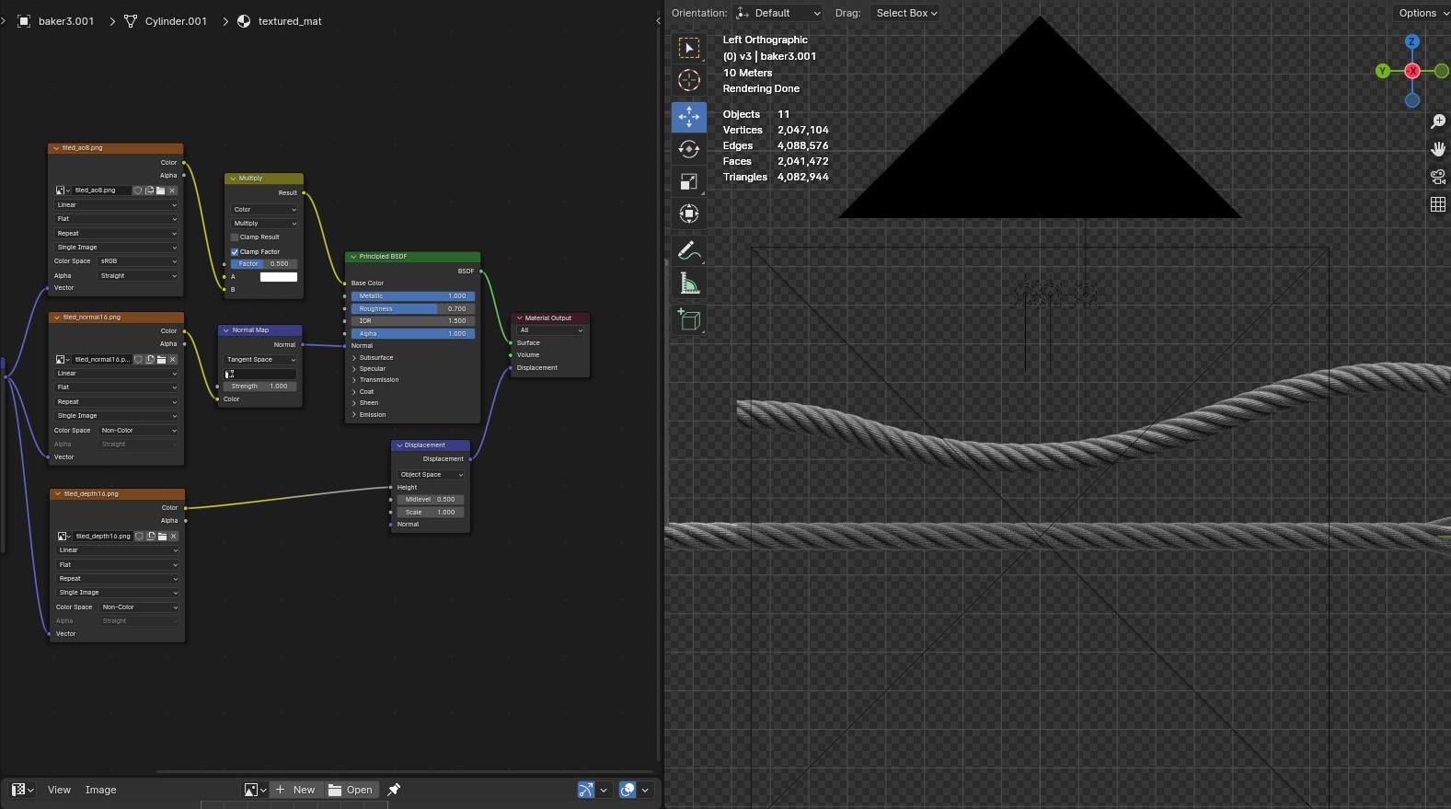Select the Select Box tool in viewport toolbar
Screen dimensions: 1451x809
point(689,48)
